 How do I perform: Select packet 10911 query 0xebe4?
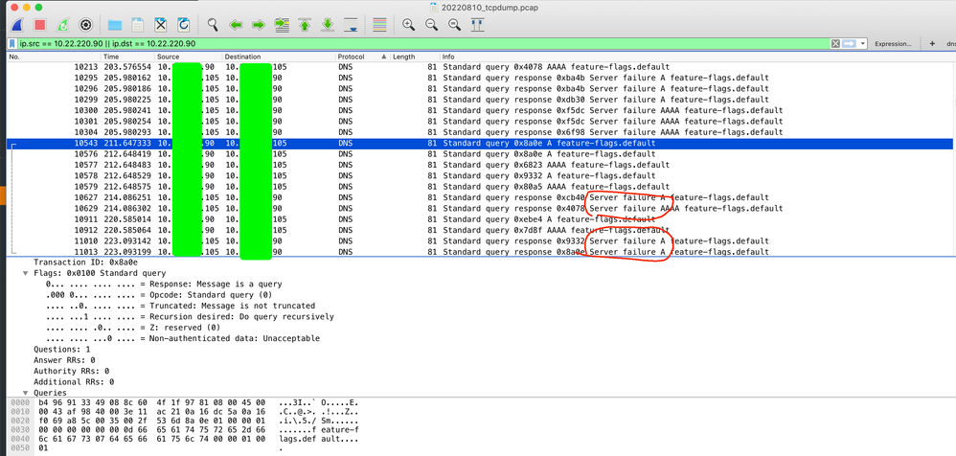click(481, 218)
